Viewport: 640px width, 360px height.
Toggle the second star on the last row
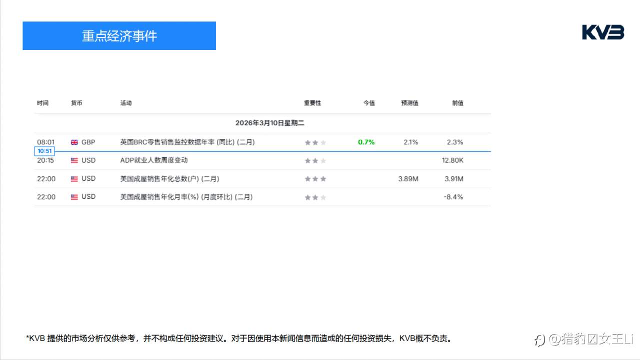[315, 197]
